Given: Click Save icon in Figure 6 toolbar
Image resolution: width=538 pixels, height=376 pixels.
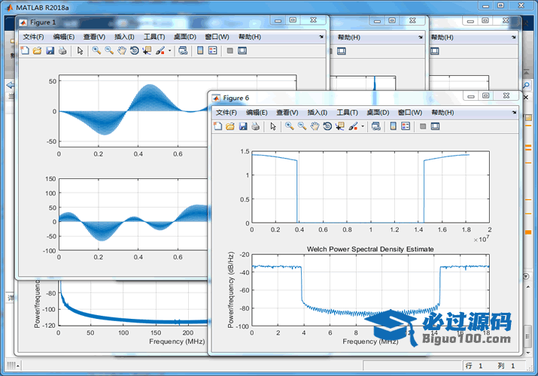Looking at the screenshot, I should 243,126.
